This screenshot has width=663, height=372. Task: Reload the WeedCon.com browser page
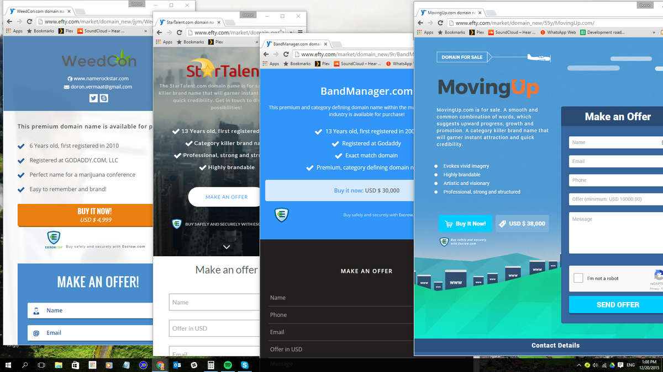point(30,21)
